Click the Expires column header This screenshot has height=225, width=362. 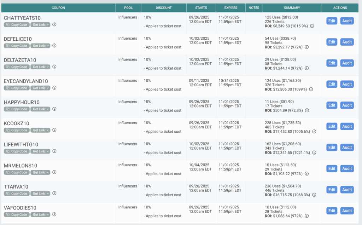click(x=231, y=8)
